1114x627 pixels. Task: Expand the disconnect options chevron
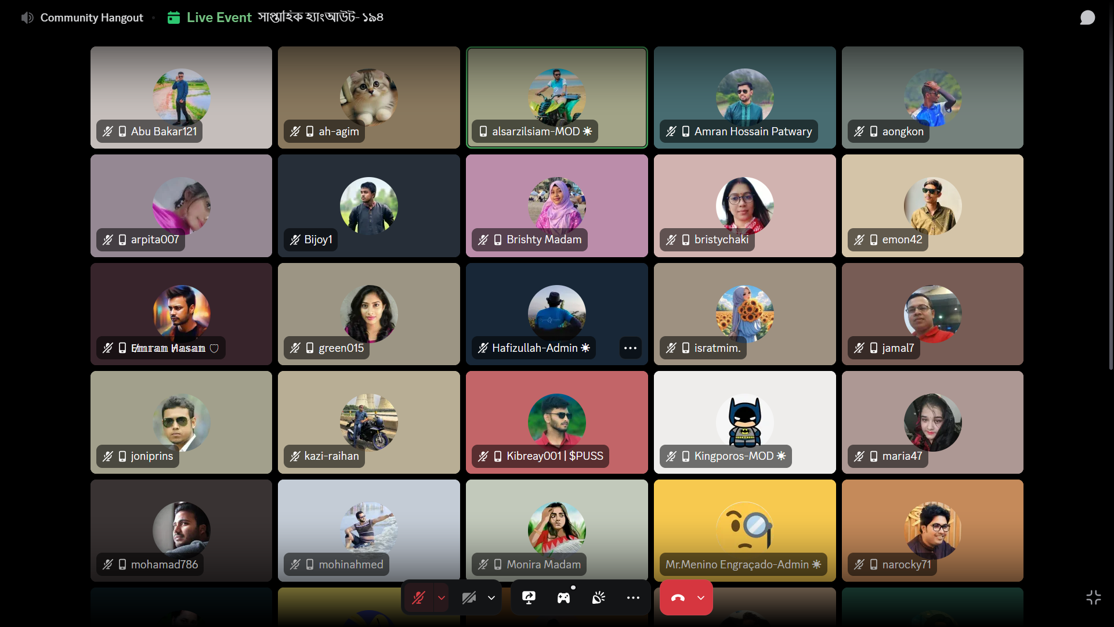tap(701, 597)
